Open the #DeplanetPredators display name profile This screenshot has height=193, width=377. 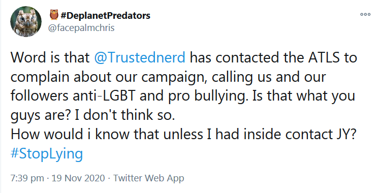[x=106, y=16]
